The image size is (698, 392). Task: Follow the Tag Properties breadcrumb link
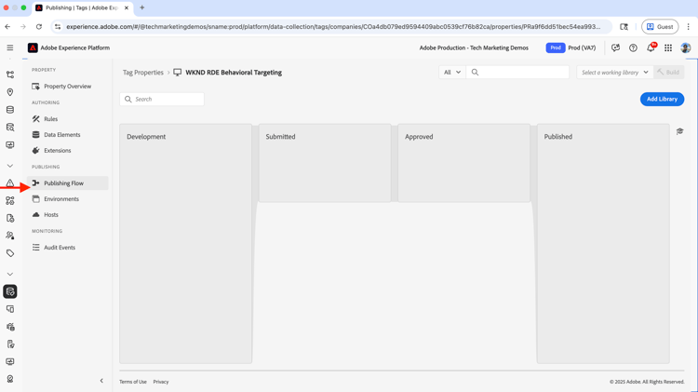[x=143, y=73]
